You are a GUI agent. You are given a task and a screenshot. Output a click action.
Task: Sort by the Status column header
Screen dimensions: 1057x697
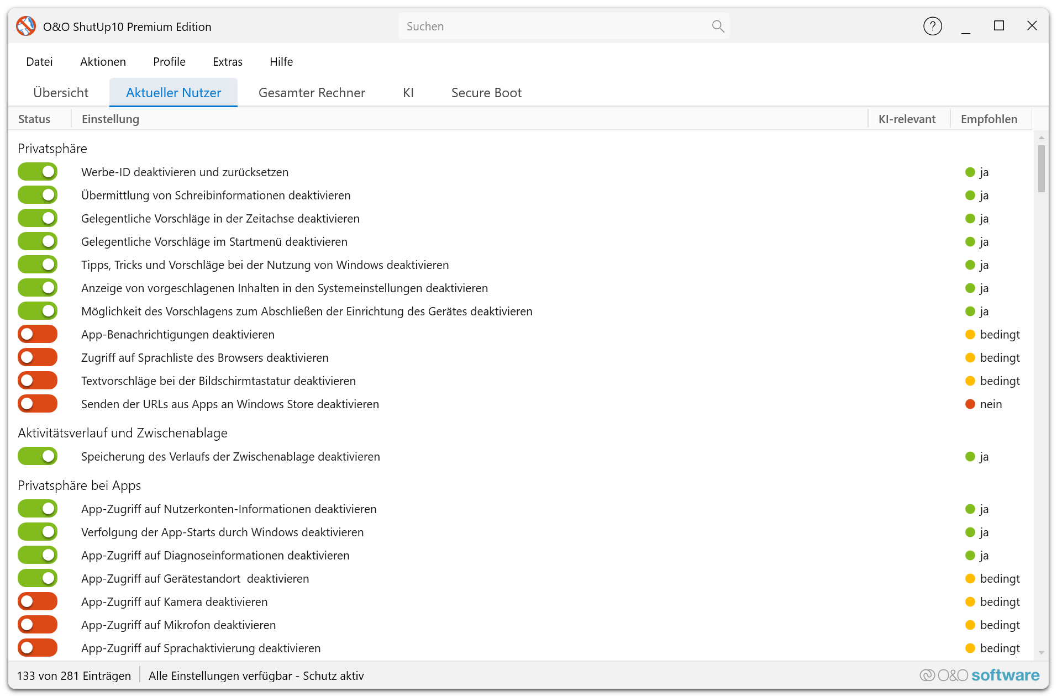[x=40, y=119]
